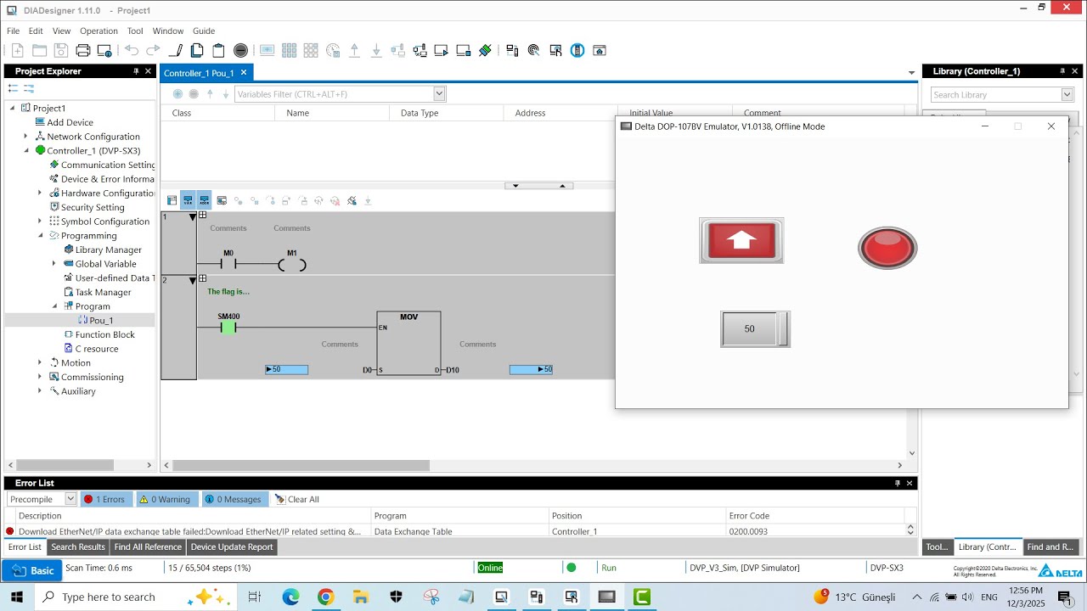1087x611 pixels.
Task: Pin or unpin the Project Explorer panel
Action: coord(136,71)
